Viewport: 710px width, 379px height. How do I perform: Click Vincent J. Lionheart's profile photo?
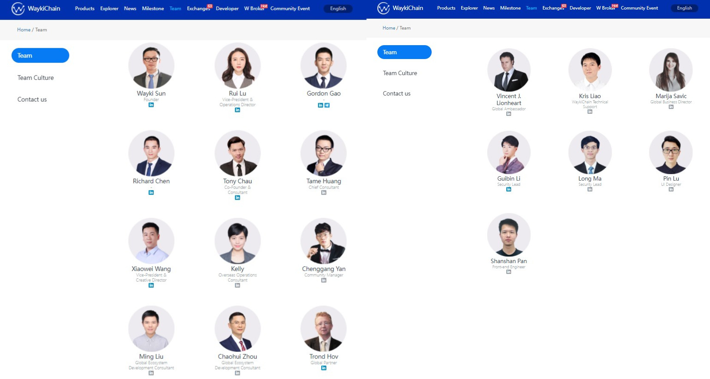pos(509,70)
